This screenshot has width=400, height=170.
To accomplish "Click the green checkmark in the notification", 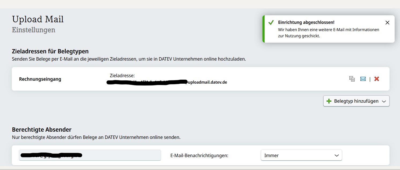I will [x=271, y=23].
